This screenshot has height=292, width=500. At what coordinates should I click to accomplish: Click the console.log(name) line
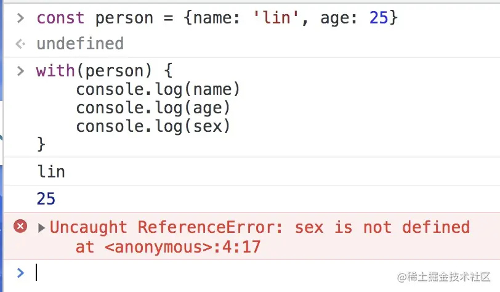tap(158, 89)
